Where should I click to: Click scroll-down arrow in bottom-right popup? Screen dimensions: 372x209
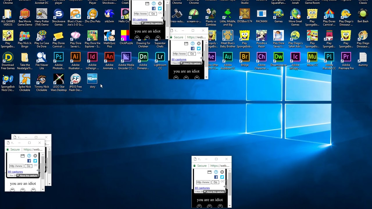tap(230, 206)
